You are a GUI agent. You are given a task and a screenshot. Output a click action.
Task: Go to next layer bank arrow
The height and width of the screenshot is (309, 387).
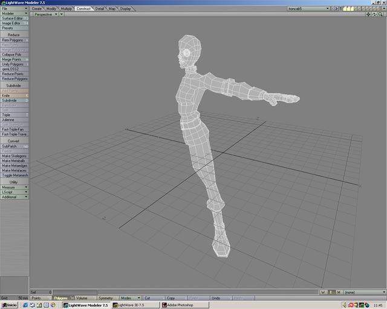coord(336,8)
